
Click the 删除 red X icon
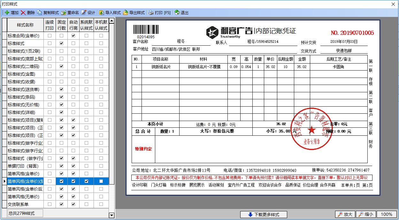pos(23,13)
